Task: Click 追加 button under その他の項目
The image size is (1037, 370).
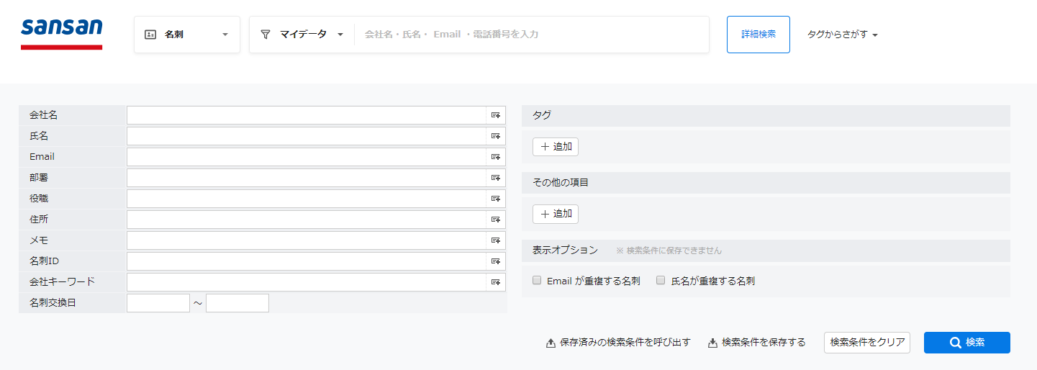Action: [556, 214]
